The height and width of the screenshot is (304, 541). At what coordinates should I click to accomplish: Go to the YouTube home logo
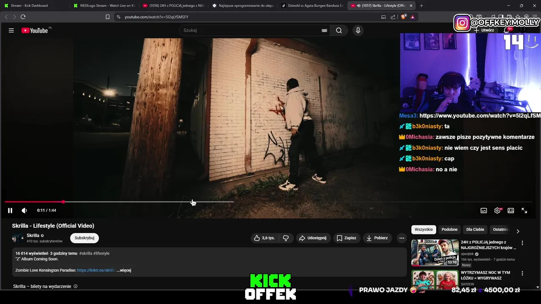35,30
